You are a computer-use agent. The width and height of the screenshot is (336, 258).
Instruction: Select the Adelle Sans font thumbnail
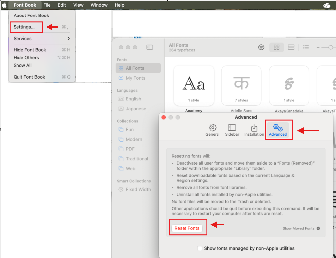pyautogui.click(x=241, y=85)
